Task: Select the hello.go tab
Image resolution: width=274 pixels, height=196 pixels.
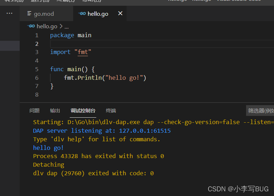Action: 98,14
